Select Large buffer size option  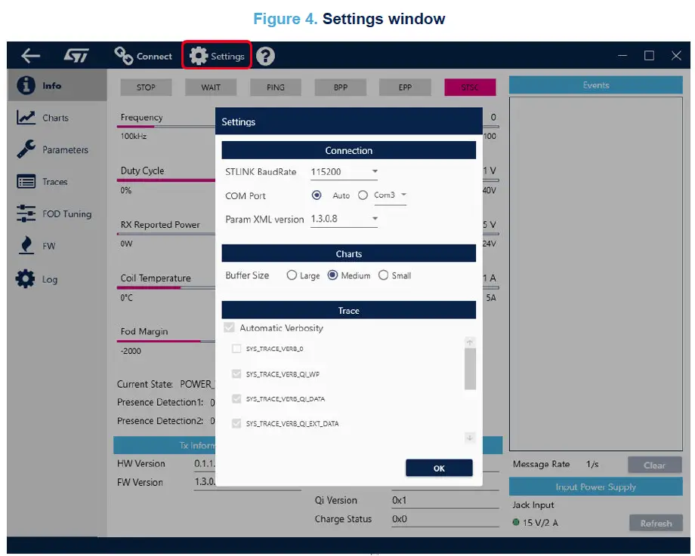[x=292, y=275]
